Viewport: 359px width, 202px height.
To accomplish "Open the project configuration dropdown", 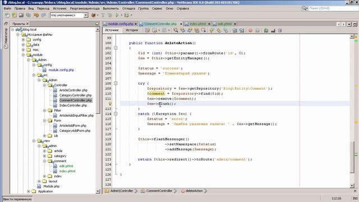I will 86,15.
